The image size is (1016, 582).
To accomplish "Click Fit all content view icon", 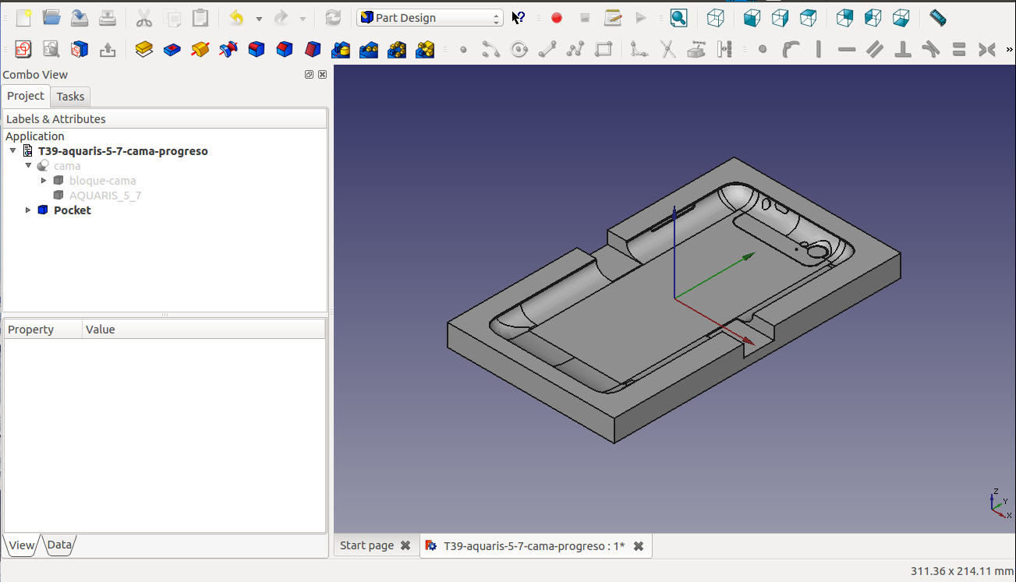I will [x=678, y=18].
